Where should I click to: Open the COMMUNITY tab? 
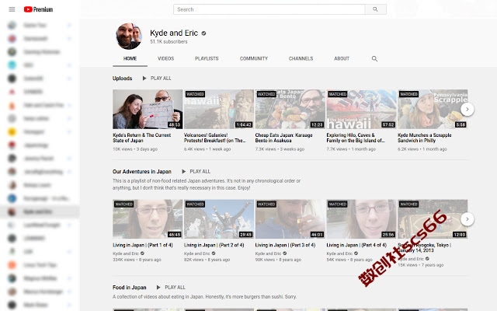click(x=254, y=59)
